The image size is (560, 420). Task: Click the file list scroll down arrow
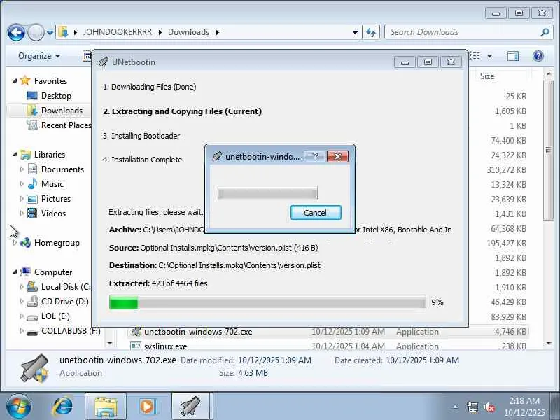tap(549, 344)
